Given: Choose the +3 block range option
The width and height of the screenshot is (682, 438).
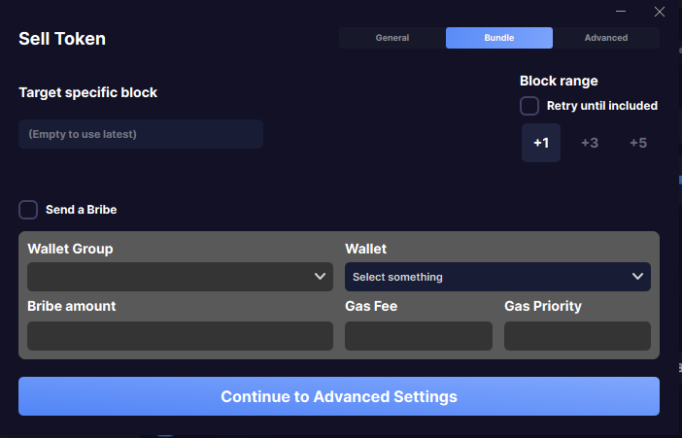Looking at the screenshot, I should tap(590, 143).
